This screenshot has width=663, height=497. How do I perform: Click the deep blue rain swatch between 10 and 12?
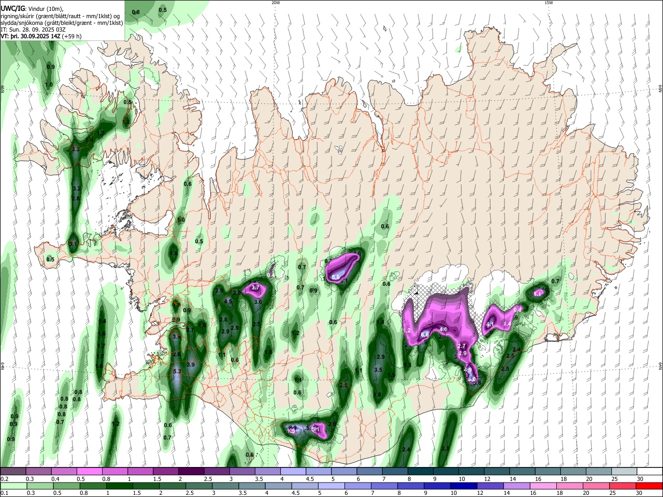[x=463, y=486]
